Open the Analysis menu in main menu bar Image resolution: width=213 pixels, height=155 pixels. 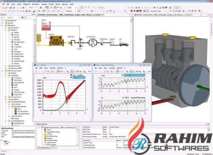tap(44, 4)
